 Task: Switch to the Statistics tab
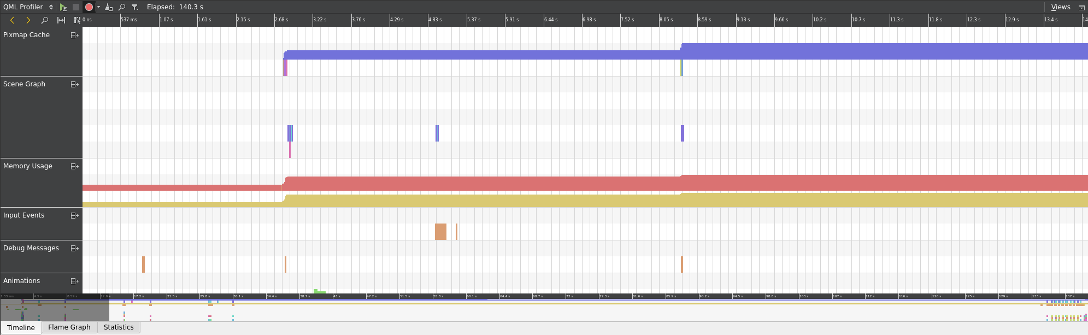click(119, 327)
